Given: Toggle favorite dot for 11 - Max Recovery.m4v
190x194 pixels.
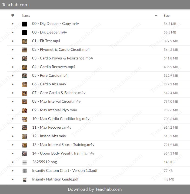Looking at the screenshot, I should point(13,128).
